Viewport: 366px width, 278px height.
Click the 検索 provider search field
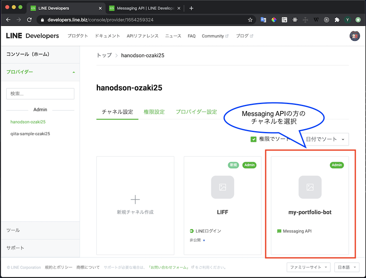[x=40, y=94]
